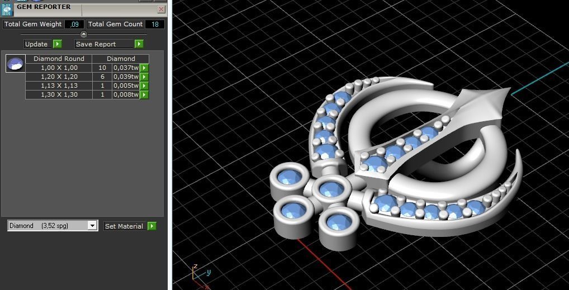Click the green arrow next to Save Report

point(139,44)
